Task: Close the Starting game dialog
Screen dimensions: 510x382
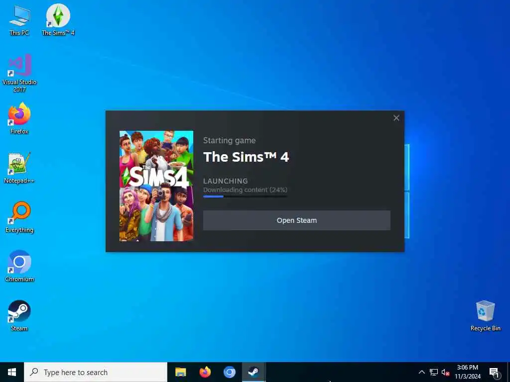Action: click(x=396, y=118)
